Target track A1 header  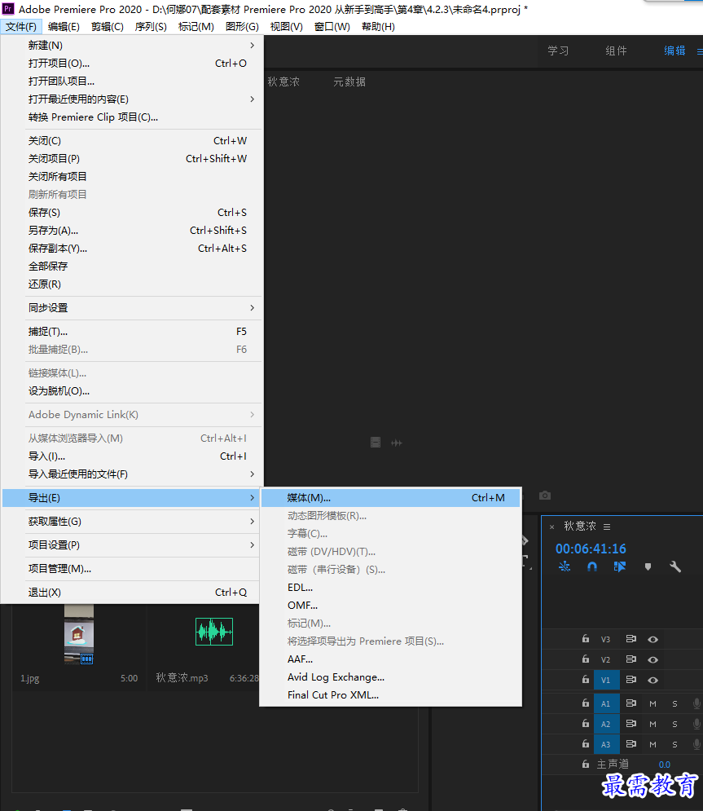pos(606,703)
